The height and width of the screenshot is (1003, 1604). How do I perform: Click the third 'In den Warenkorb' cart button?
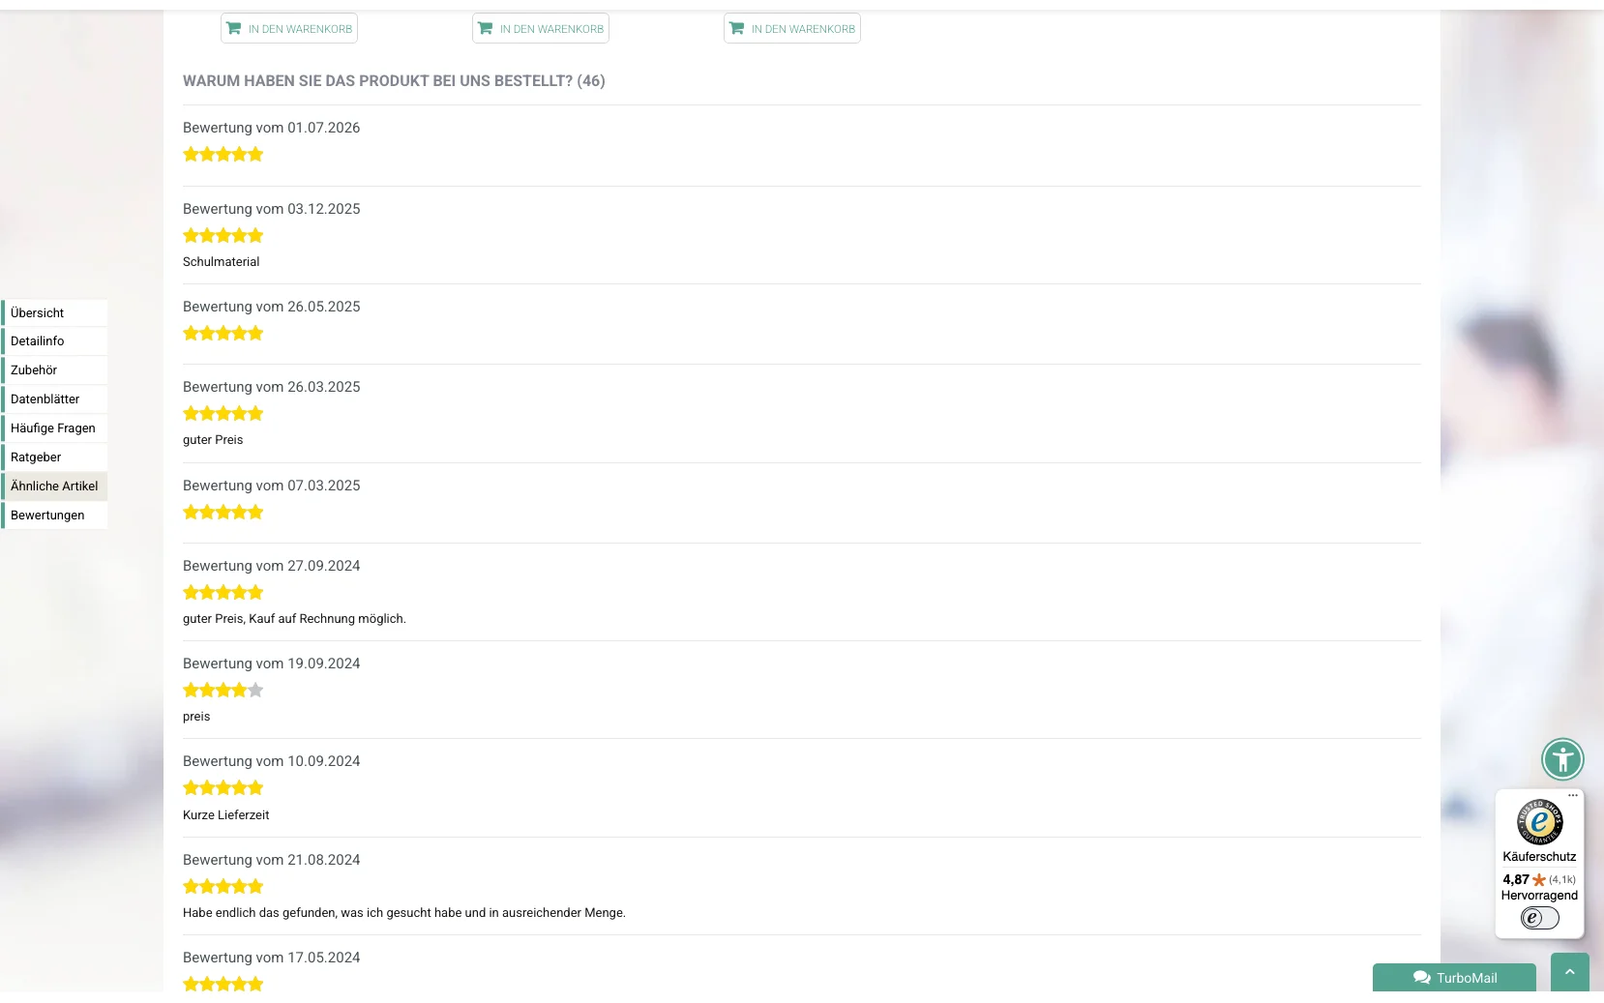click(x=792, y=28)
